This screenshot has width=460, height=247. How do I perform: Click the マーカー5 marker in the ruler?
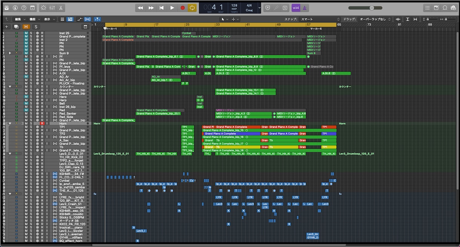click(x=316, y=29)
